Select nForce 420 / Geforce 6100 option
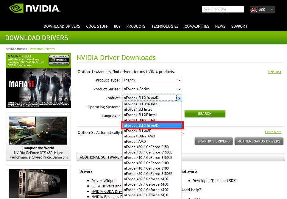The height and width of the screenshot is (199, 287). tap(152, 195)
